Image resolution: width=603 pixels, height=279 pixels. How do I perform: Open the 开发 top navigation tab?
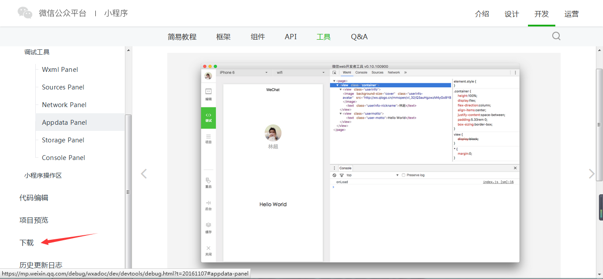[x=542, y=14]
